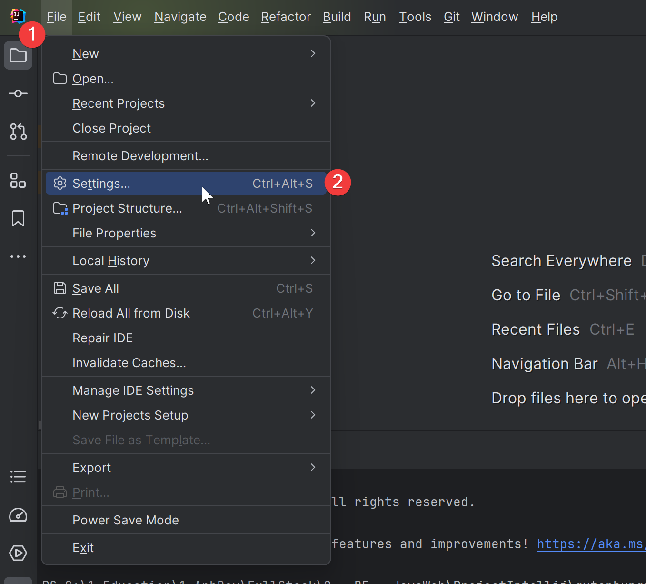Open the Code menu

point(233,17)
